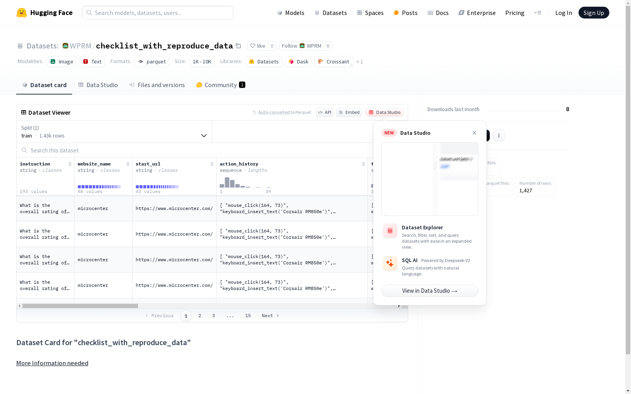Switch to the Community tab
This screenshot has width=631, height=394.
click(221, 85)
